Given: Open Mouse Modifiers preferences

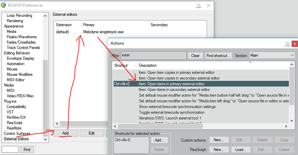Looking at the screenshot, I should point(20,74).
